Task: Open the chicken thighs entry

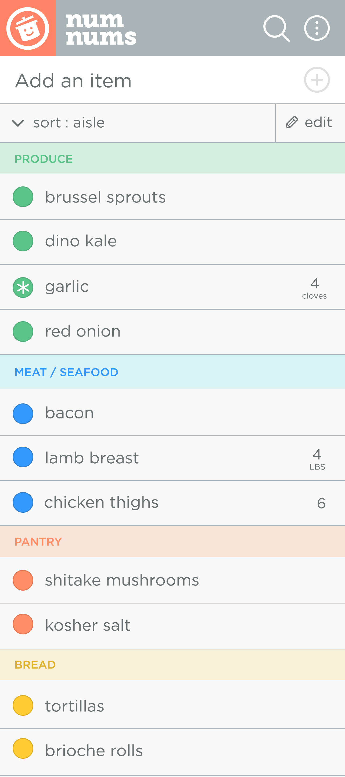Action: click(101, 503)
